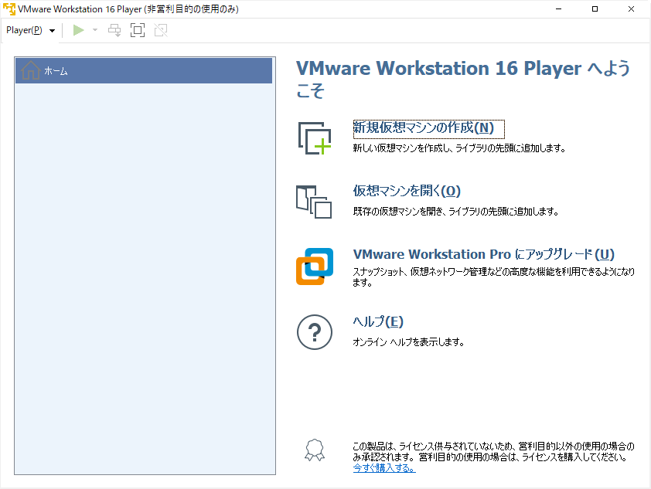Viewport: 651px width, 489px height.
Task: Open 仮想マシンを開く(O) link
Action: (x=405, y=192)
